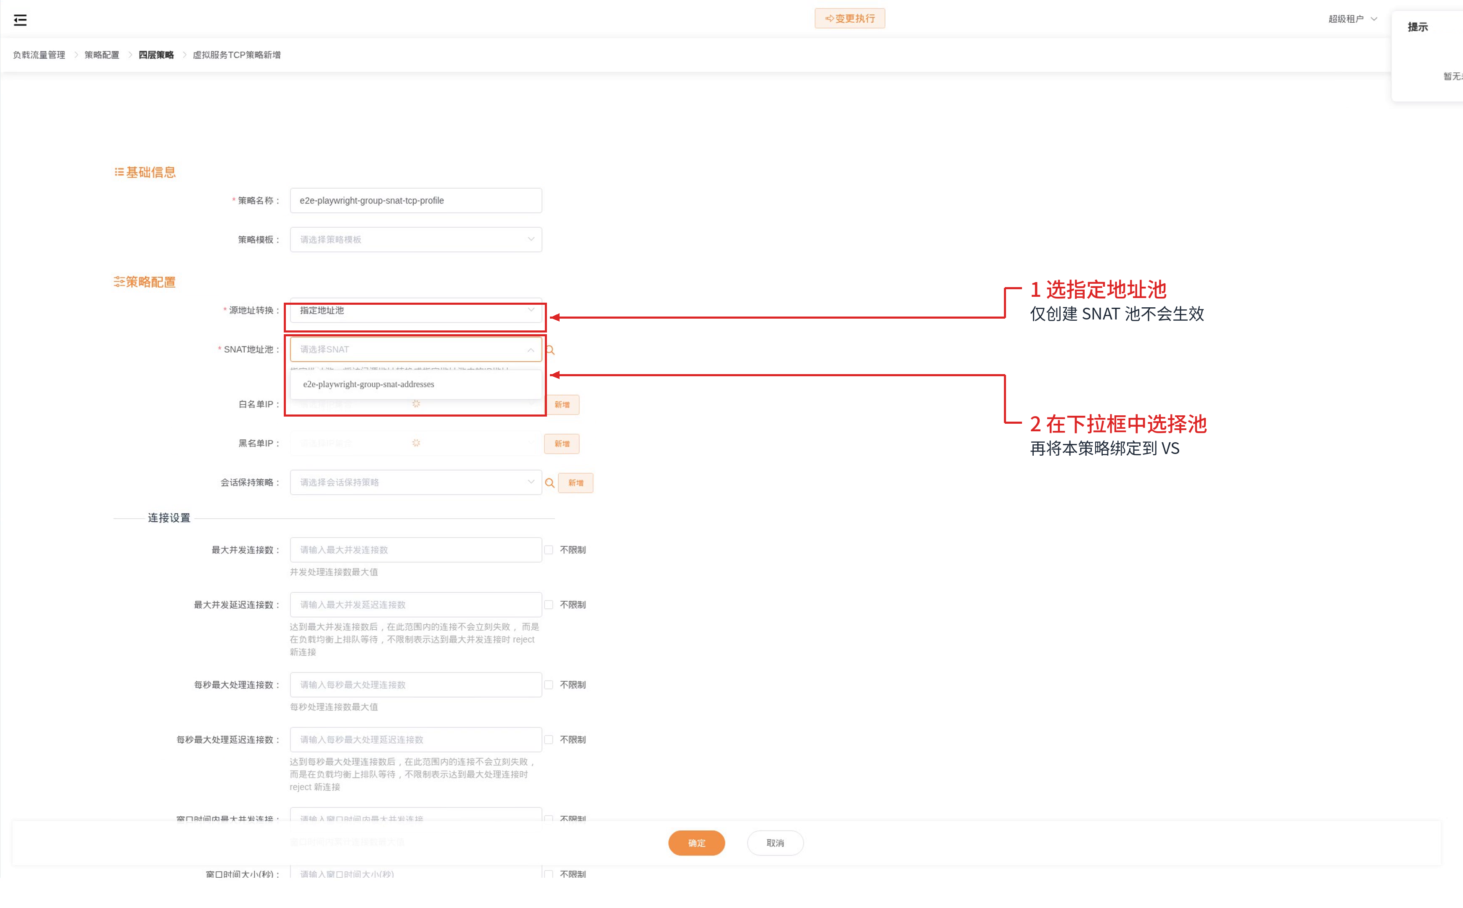Select e2e-playwright-group-snat-addresses option

[416, 384]
